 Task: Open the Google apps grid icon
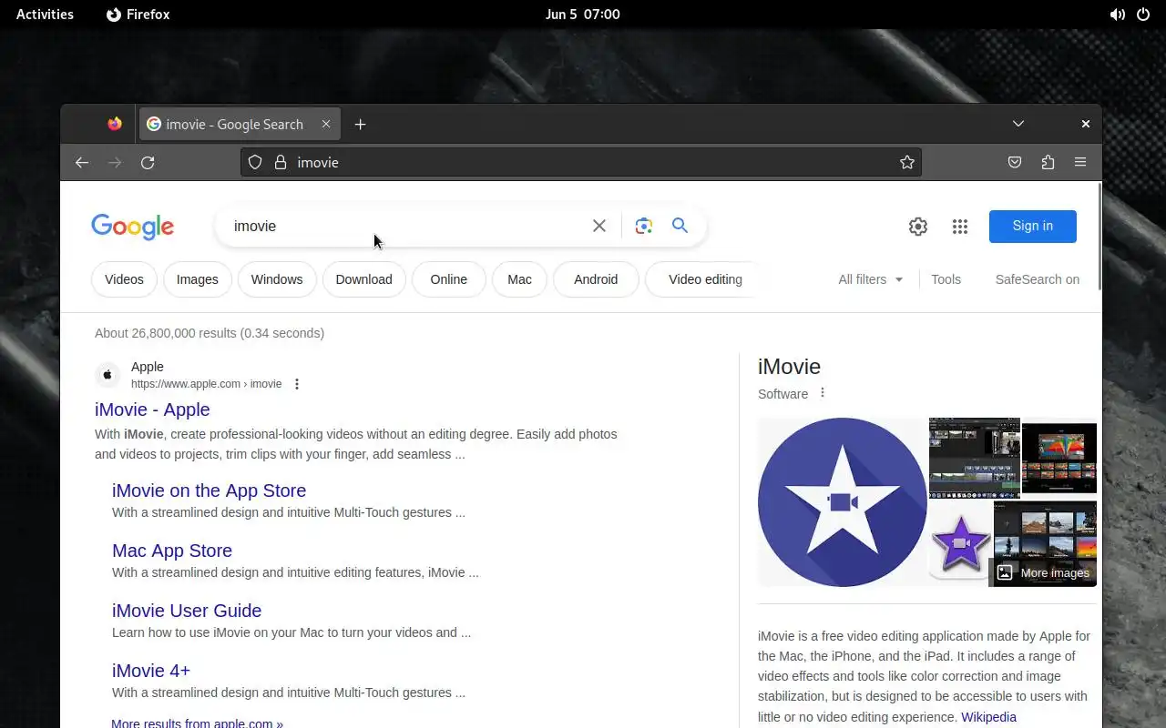pyautogui.click(x=959, y=227)
